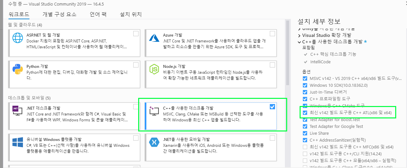Check 최신 v142 C++ MFC option
407x168 pixels.
[x=305, y=147]
